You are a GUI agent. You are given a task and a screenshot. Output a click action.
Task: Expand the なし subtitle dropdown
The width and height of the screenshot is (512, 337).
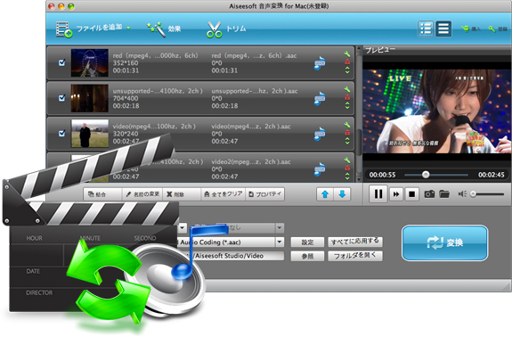pyautogui.click(x=280, y=228)
